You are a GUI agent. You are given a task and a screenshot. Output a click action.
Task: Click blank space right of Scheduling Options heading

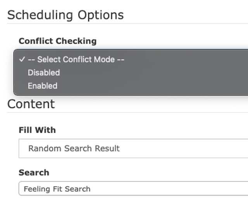(x=186, y=15)
